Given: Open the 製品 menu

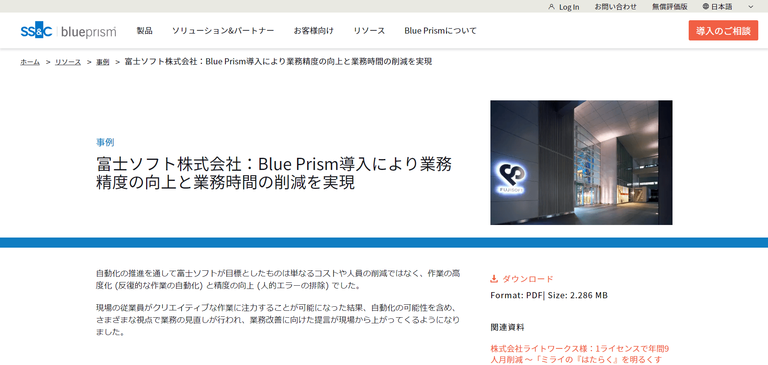Looking at the screenshot, I should pyautogui.click(x=144, y=31).
